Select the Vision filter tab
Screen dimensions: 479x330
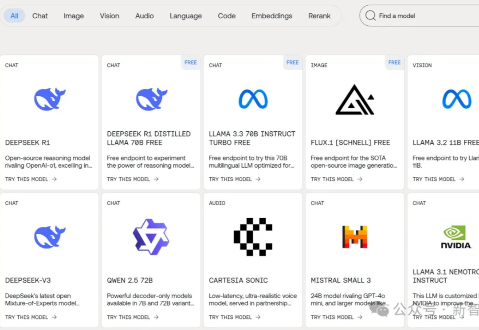coord(110,16)
